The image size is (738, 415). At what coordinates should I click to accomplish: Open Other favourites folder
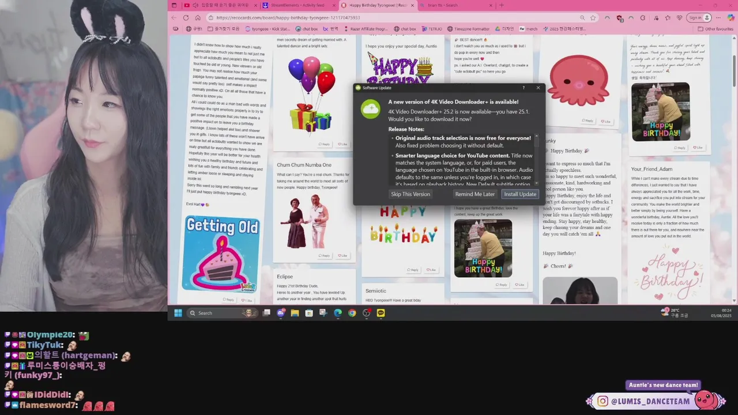pyautogui.click(x=716, y=29)
